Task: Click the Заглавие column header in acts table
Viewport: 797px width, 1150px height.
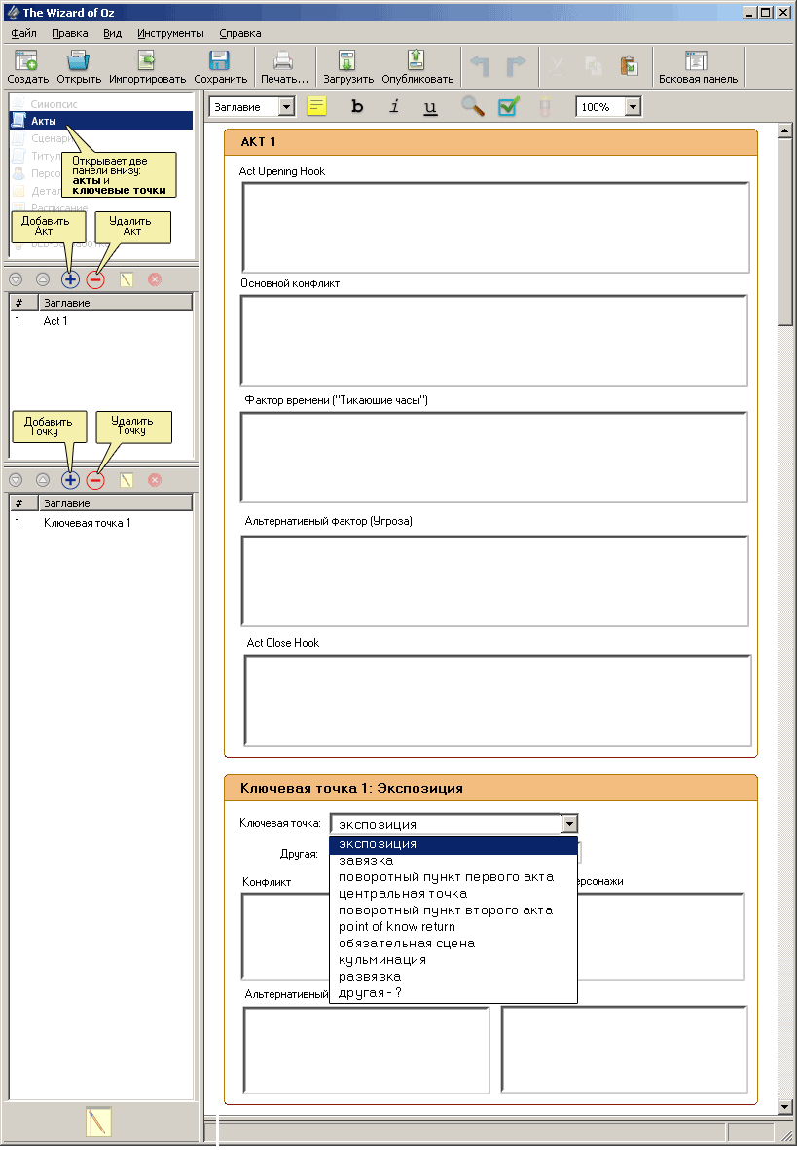Action: 115,303
